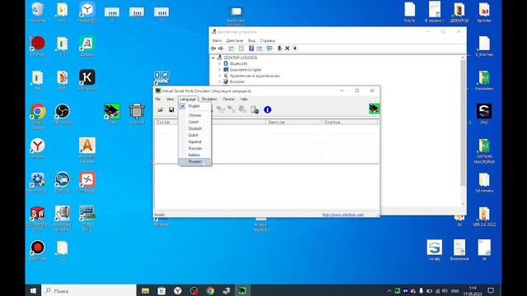
Task: Open the Recycle Bin desktop icon
Action: [38, 12]
